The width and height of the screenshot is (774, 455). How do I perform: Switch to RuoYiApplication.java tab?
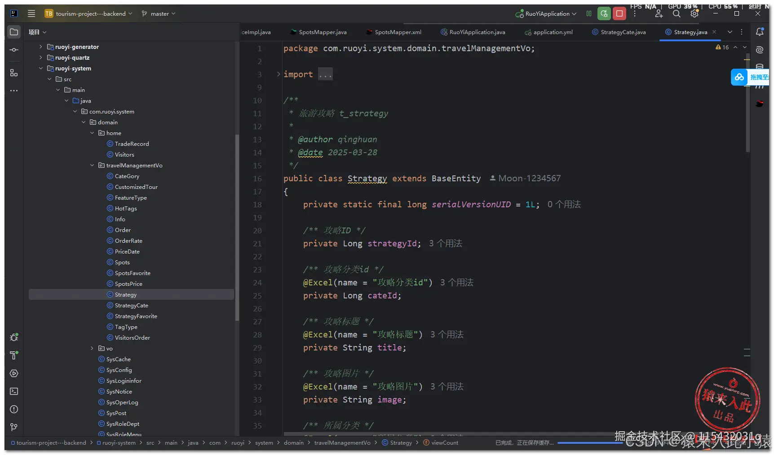[473, 32]
